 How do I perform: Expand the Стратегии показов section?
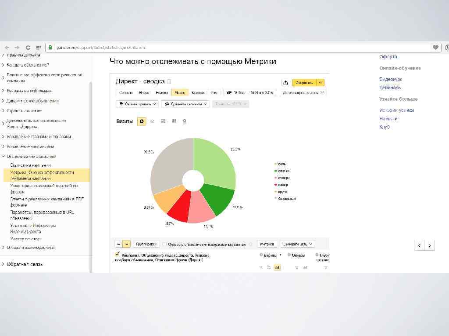click(3, 111)
